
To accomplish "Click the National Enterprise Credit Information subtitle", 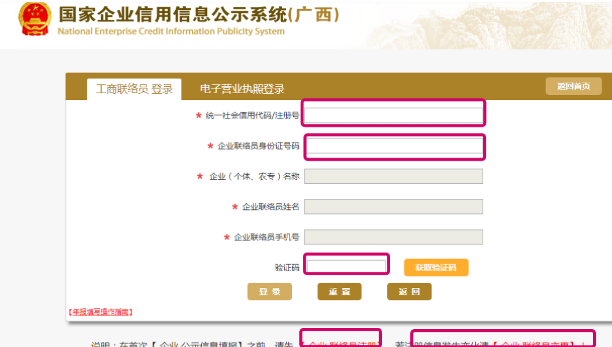I will coord(171,31).
